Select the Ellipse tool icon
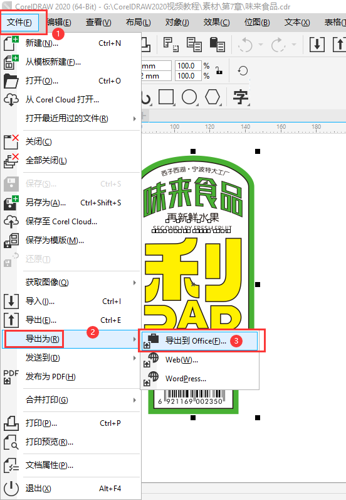Image resolution: width=346 pixels, height=500 pixels. pyautogui.click(x=189, y=97)
